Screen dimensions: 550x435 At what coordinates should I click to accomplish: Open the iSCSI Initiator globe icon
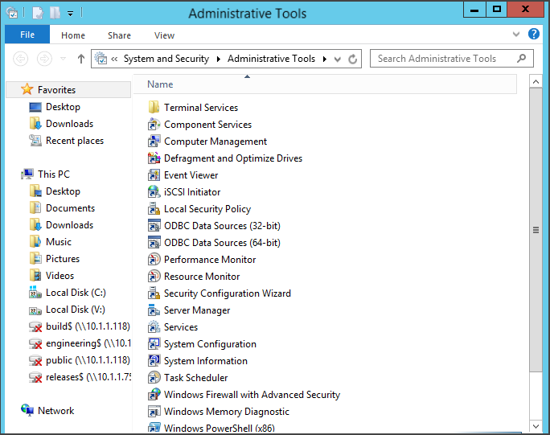pos(154,191)
